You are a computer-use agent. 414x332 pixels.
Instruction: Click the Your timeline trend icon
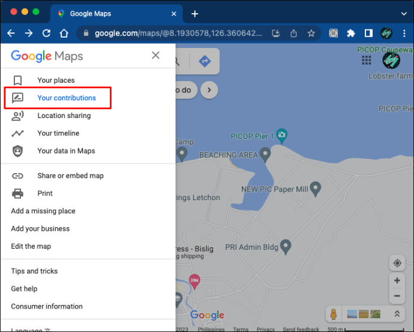coord(17,134)
